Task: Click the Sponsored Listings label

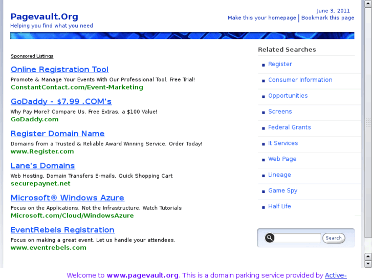Action: [32, 56]
